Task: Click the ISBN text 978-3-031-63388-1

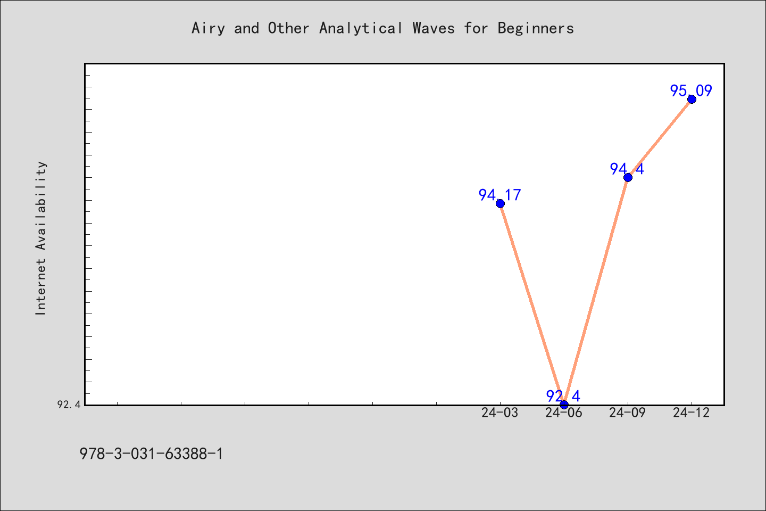Action: pyautogui.click(x=152, y=454)
